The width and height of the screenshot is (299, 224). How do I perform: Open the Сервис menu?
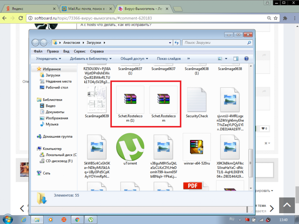80,51
